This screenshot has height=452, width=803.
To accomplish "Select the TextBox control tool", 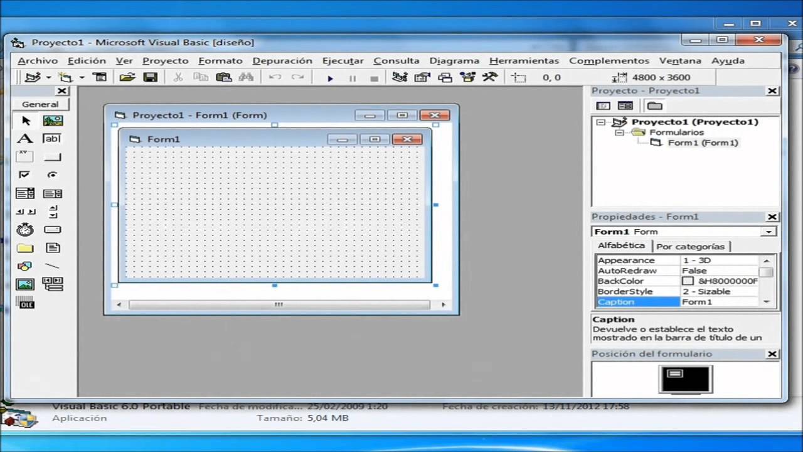I will tap(53, 139).
